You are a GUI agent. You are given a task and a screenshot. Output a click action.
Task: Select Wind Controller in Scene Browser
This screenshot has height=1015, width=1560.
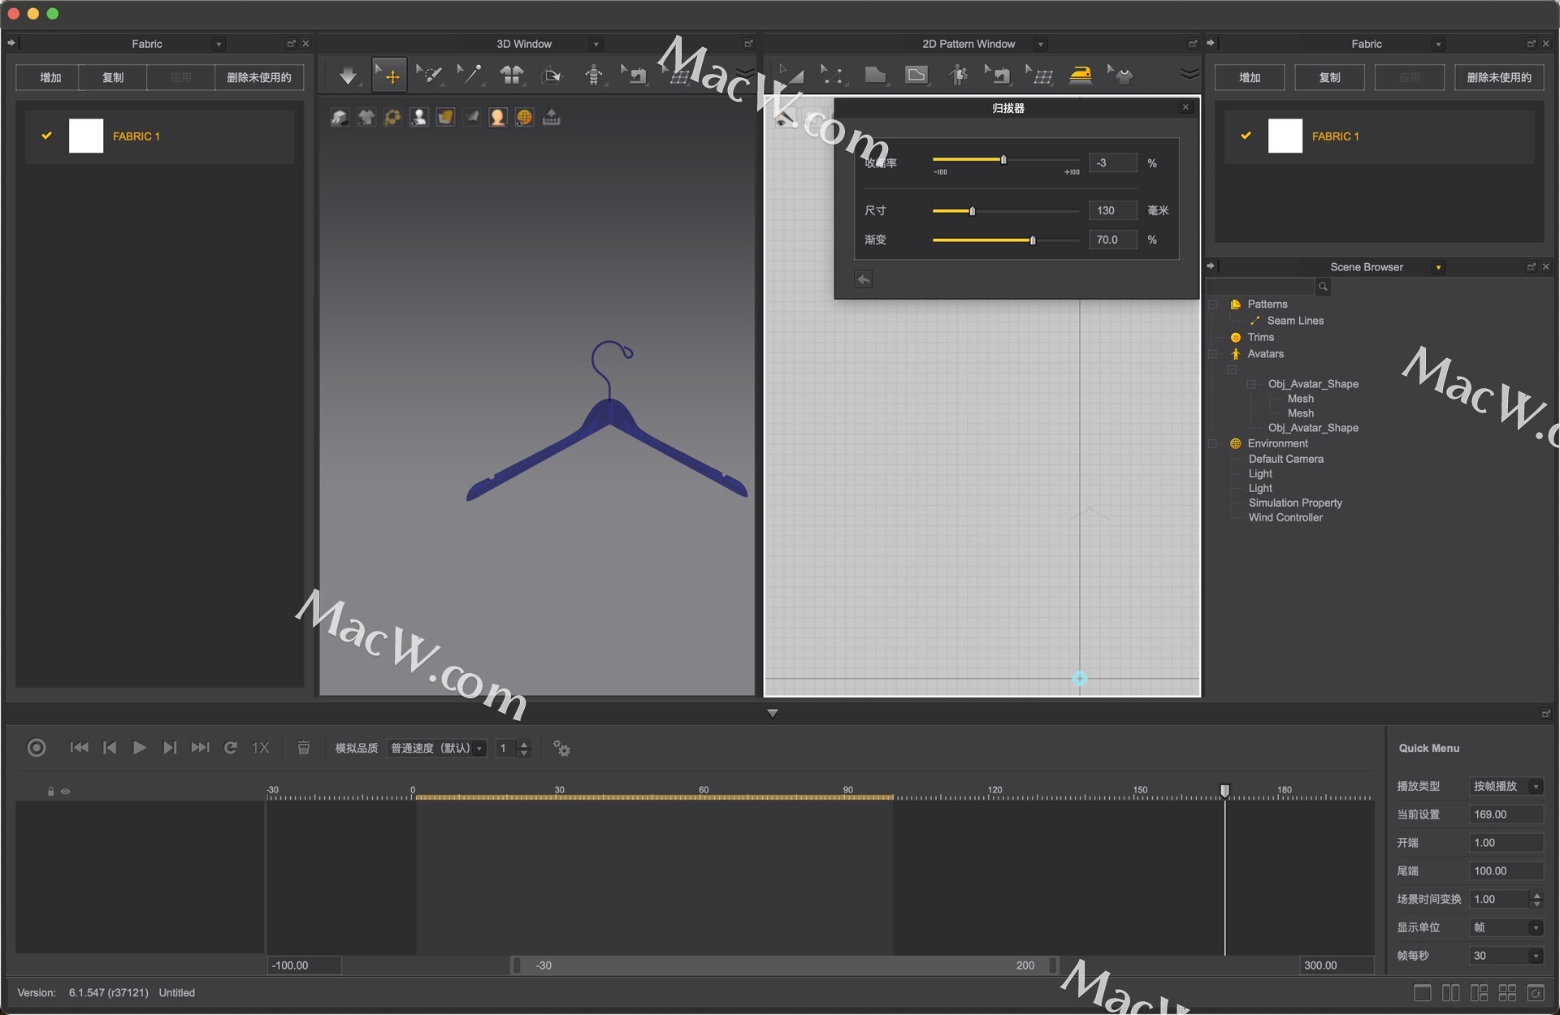pos(1285,517)
